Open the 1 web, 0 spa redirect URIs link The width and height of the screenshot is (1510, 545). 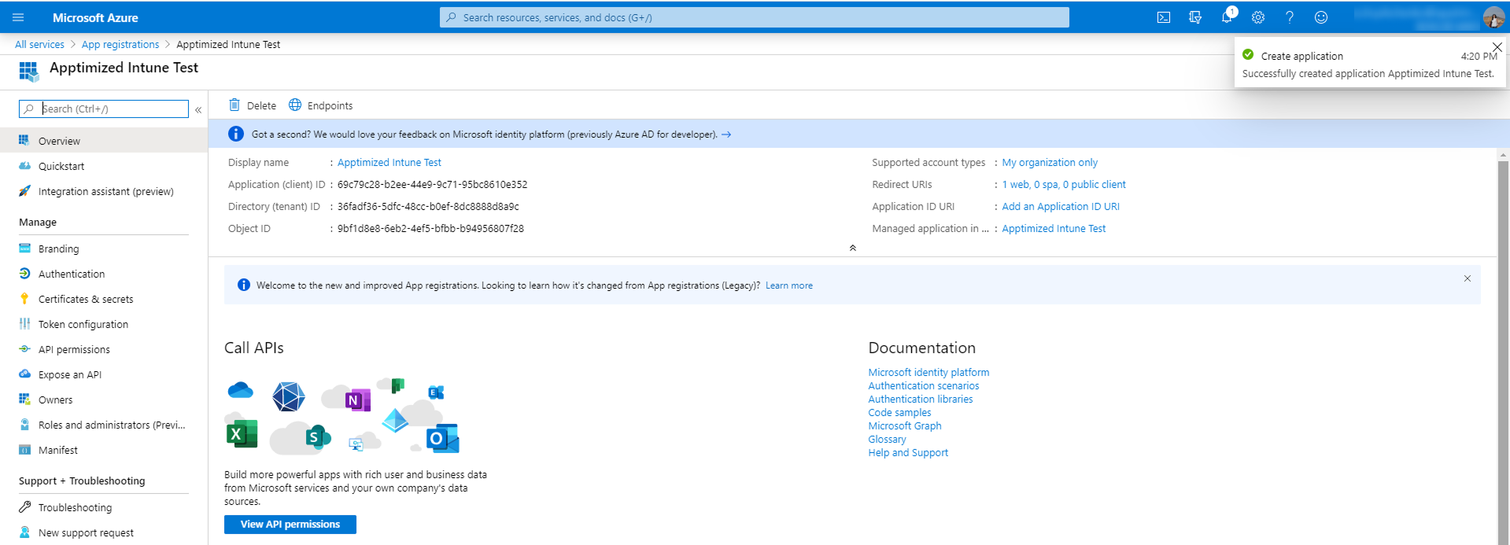(x=1064, y=184)
